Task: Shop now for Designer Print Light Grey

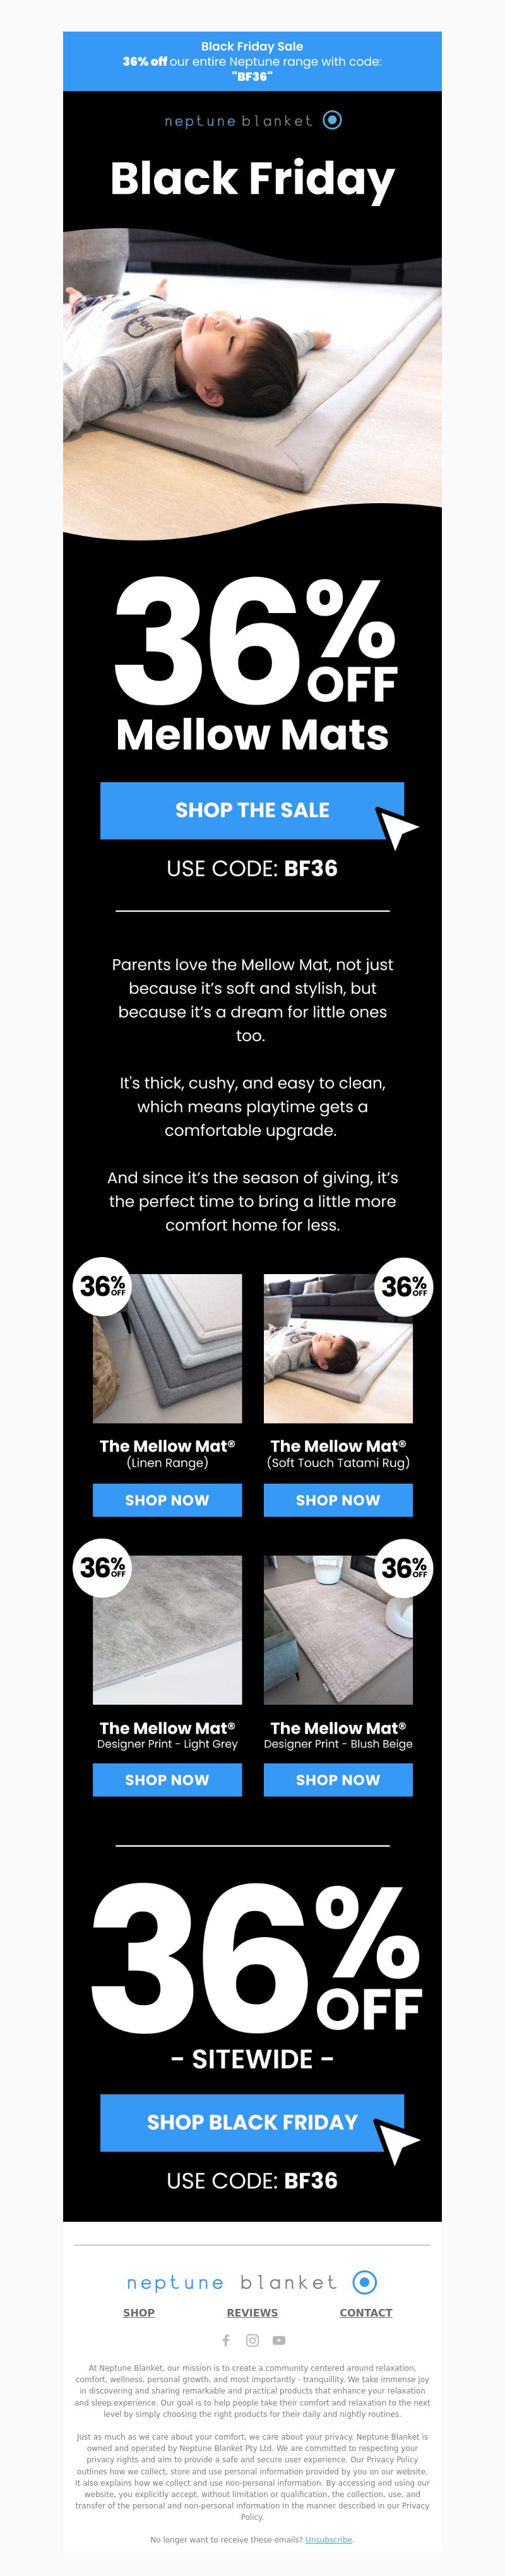Action: [x=167, y=1779]
